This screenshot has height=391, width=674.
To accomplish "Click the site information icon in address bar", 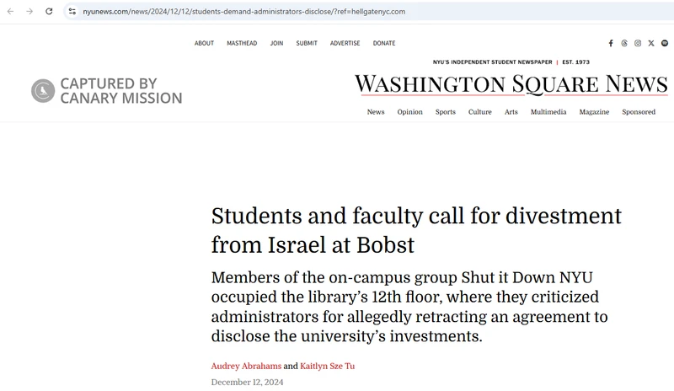I will click(x=72, y=12).
